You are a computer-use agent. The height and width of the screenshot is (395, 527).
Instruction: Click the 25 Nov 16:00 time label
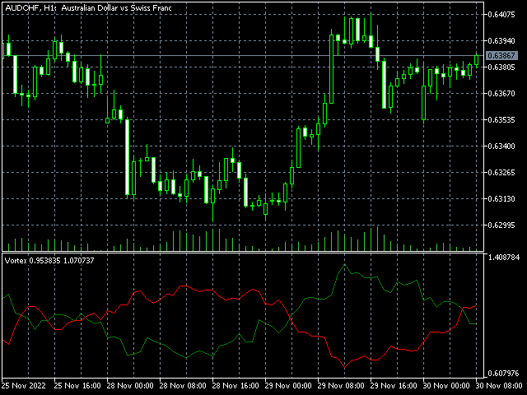click(x=79, y=385)
